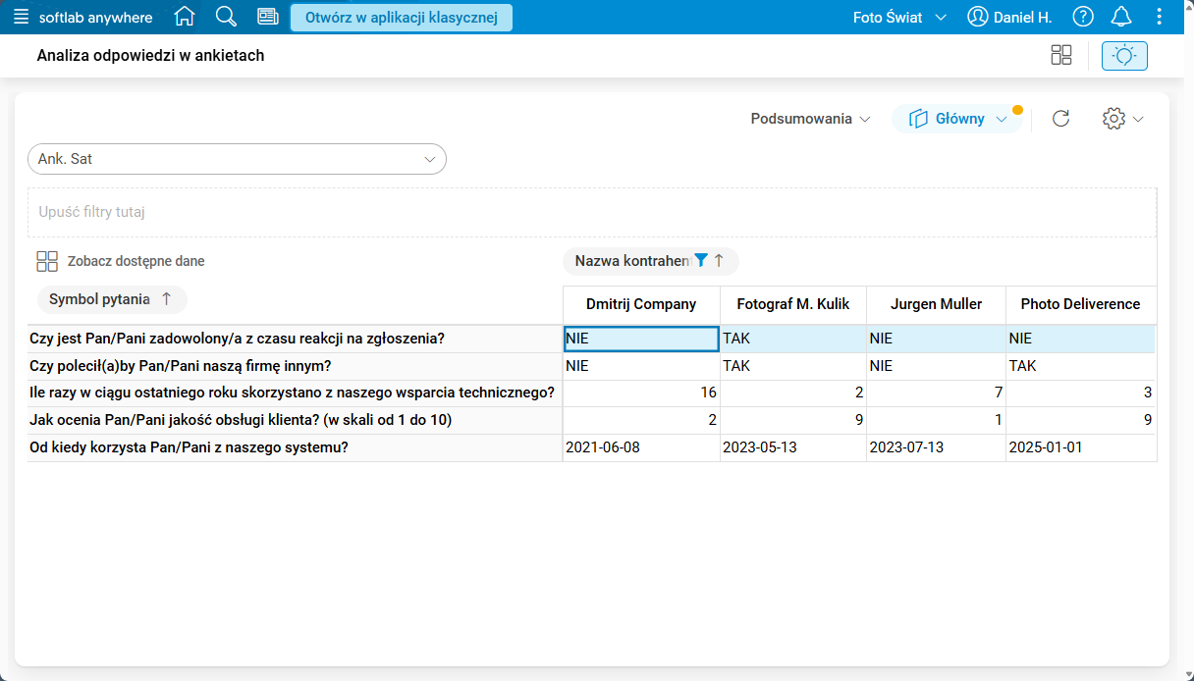The height and width of the screenshot is (681, 1194).
Task: Toggle the lightbulb hints button
Action: [x=1124, y=56]
